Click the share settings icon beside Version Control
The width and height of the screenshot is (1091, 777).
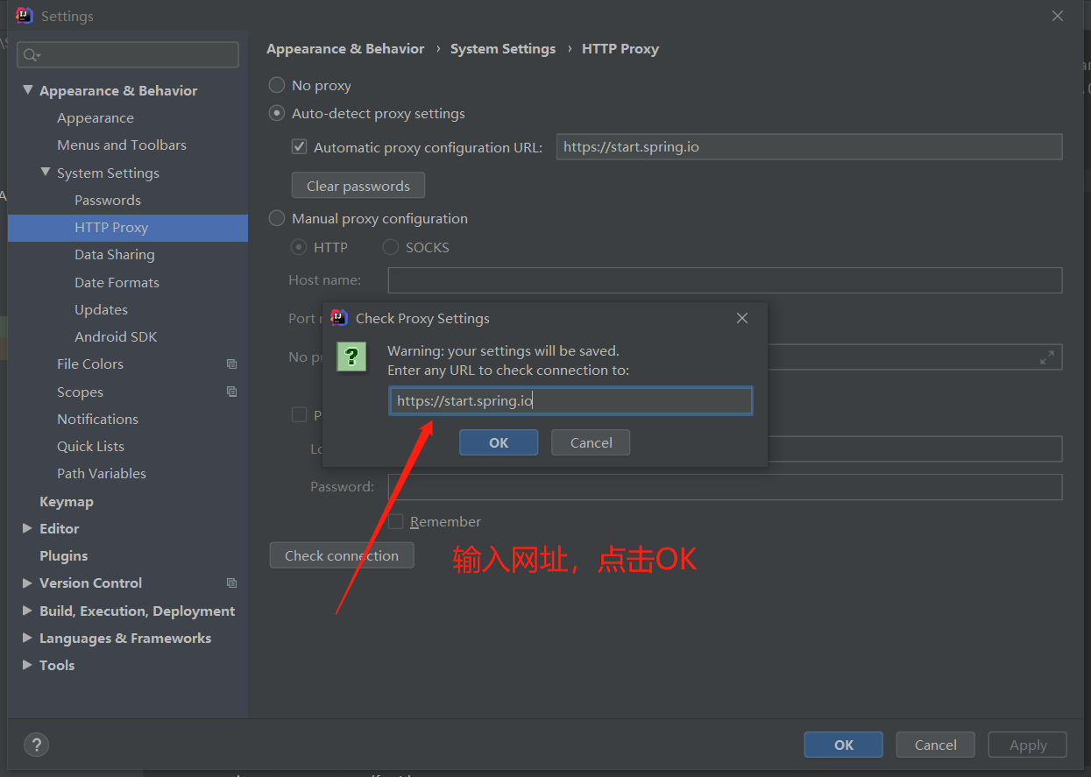(x=231, y=583)
